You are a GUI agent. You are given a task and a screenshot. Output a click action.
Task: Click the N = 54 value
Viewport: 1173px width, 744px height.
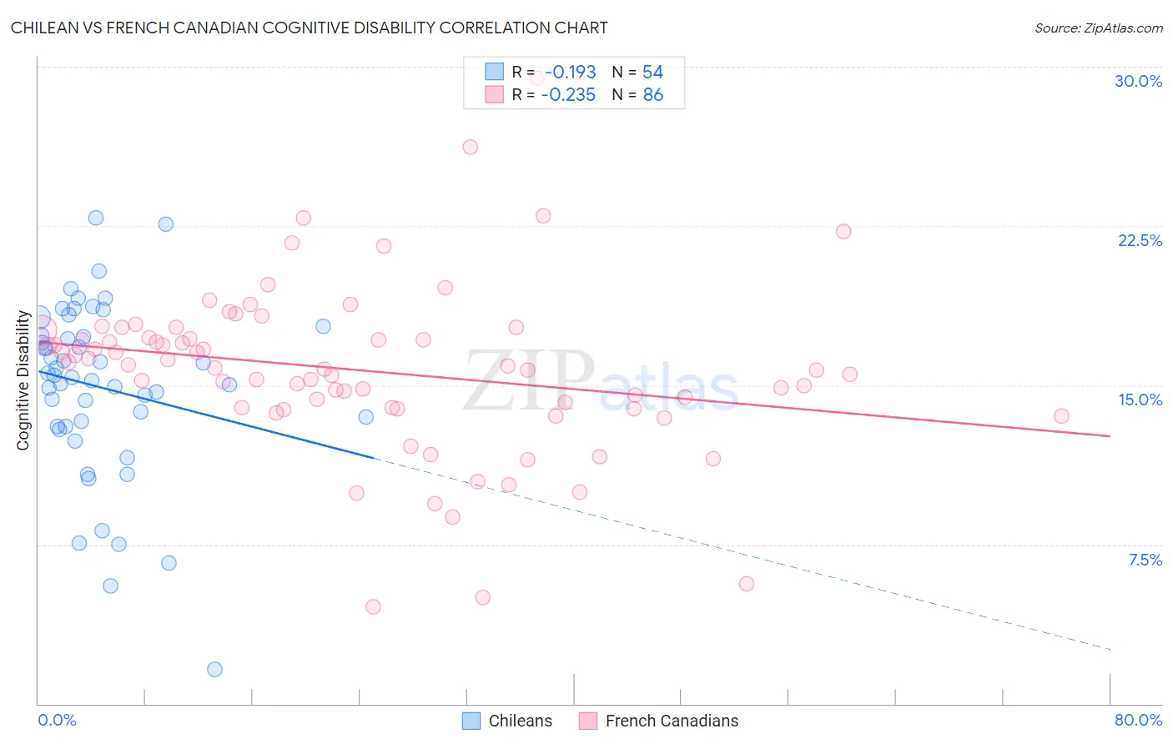637,72
